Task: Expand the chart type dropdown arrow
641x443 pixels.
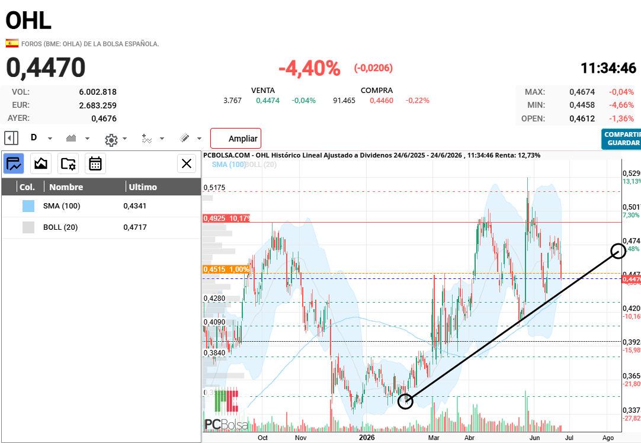Action: [x=87, y=139]
